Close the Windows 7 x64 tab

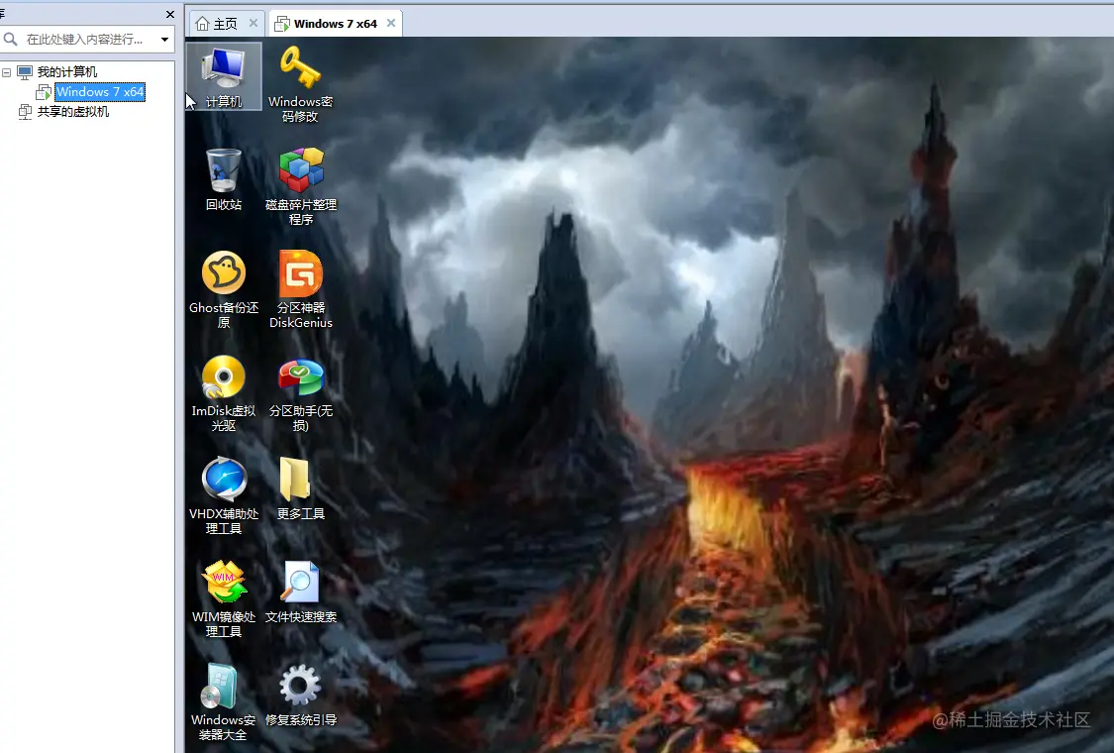(x=391, y=23)
